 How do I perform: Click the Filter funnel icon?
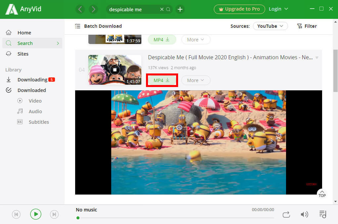click(300, 26)
